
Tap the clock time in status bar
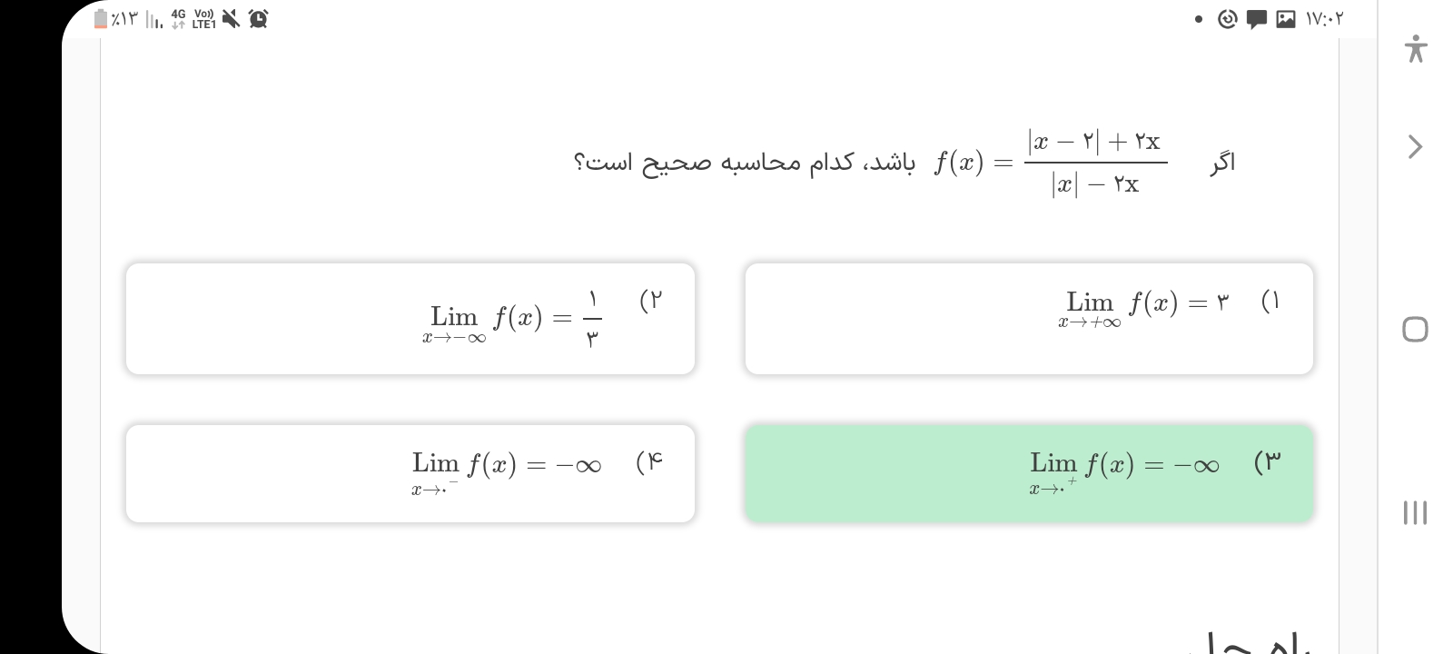tap(1324, 19)
